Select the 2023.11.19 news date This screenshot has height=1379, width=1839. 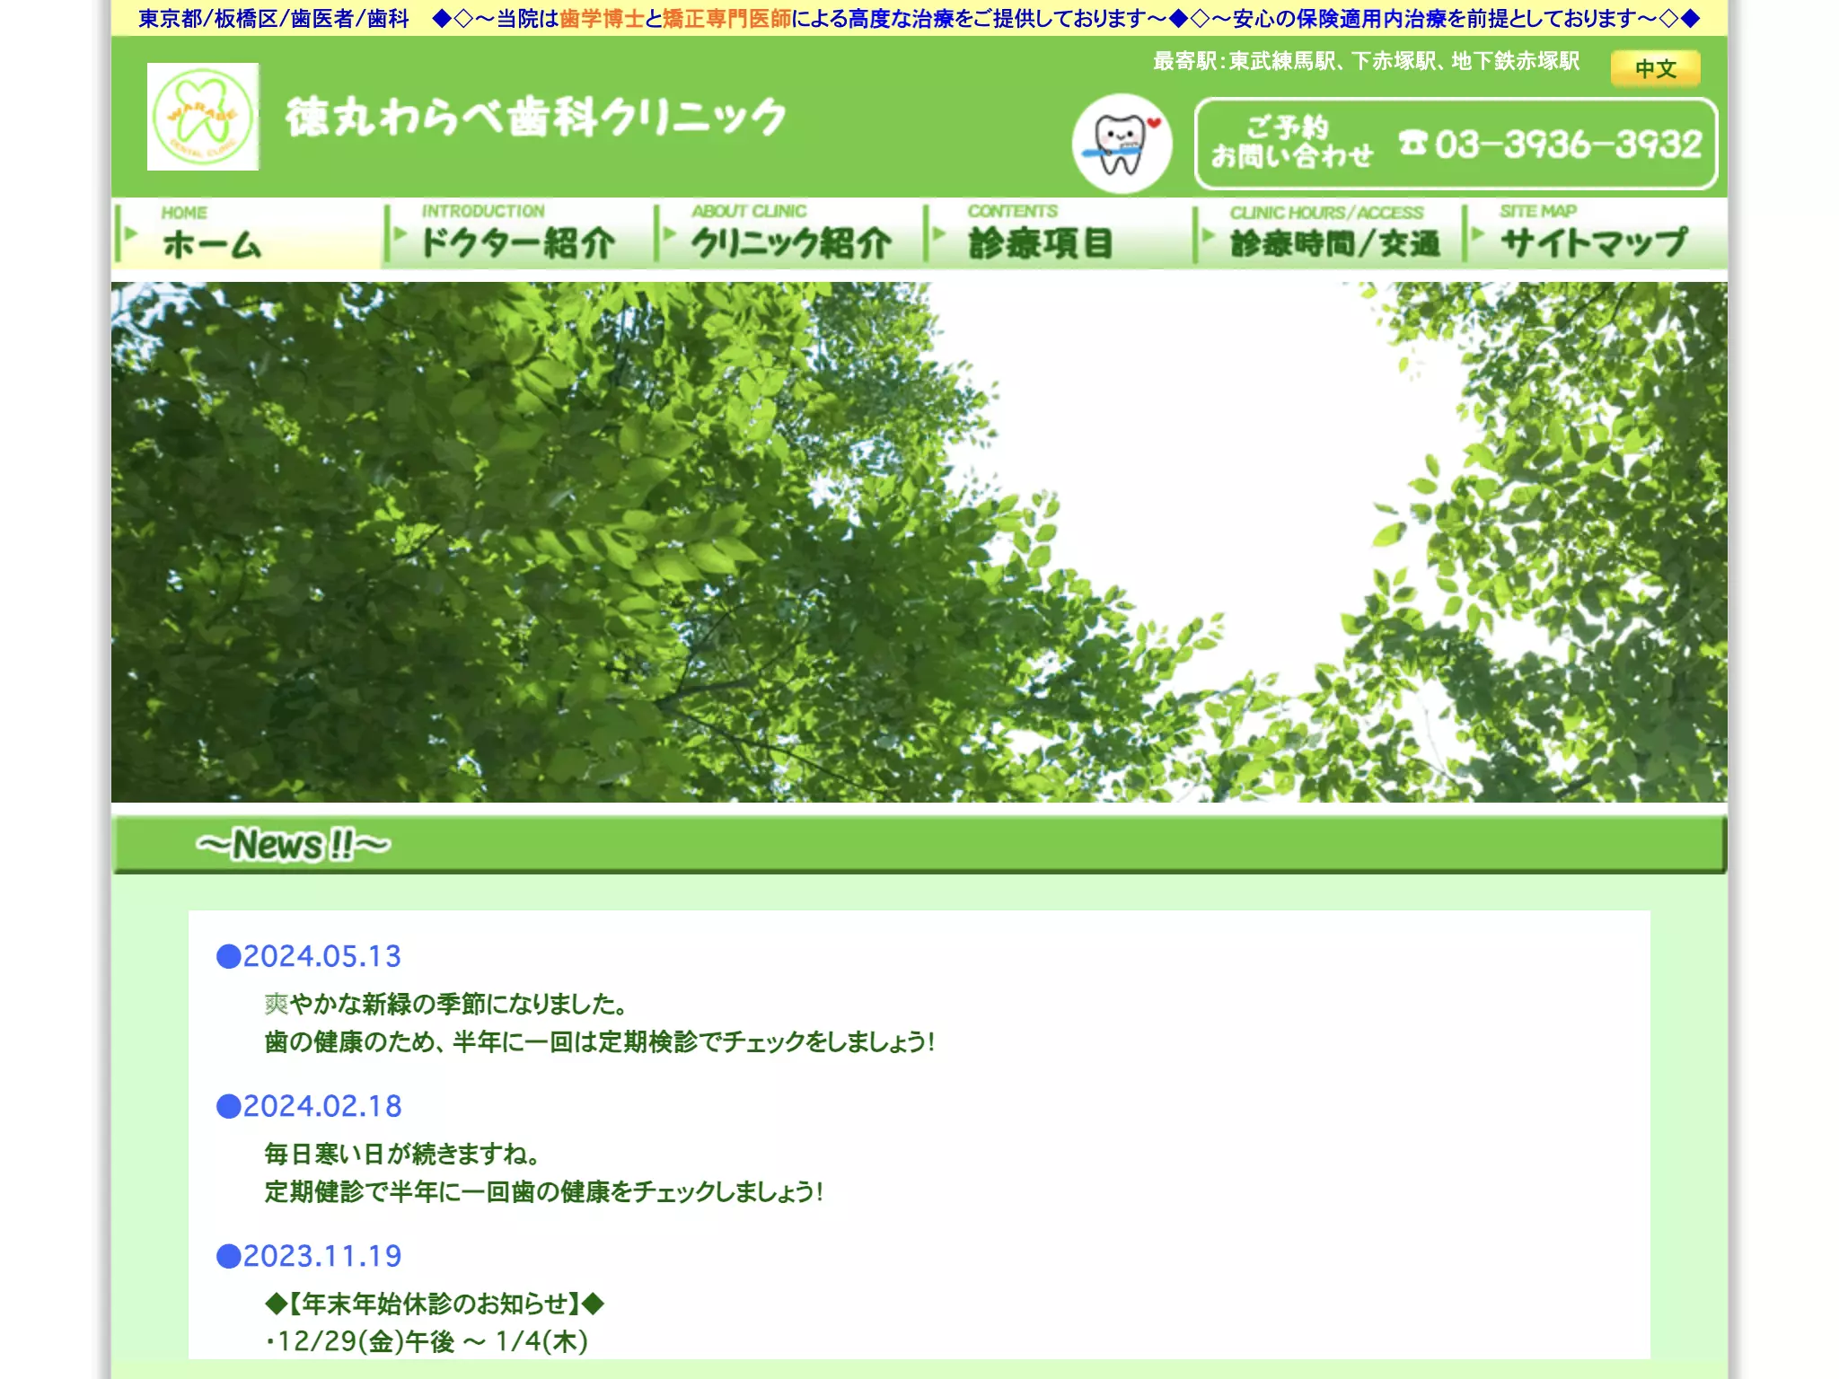[x=309, y=1256]
